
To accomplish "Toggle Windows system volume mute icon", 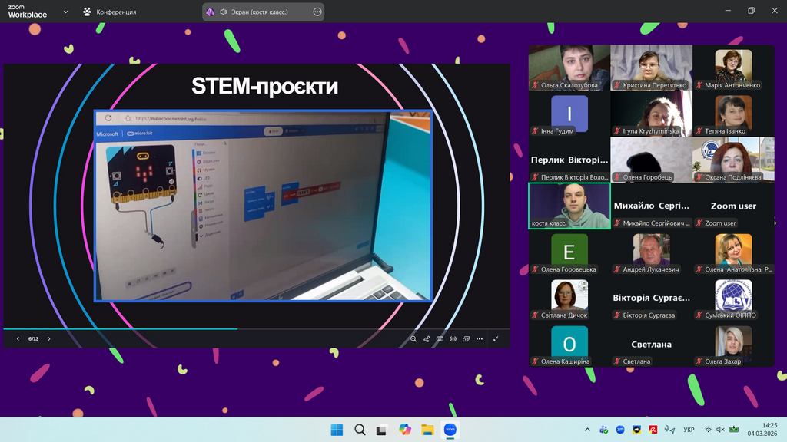I will (x=720, y=430).
